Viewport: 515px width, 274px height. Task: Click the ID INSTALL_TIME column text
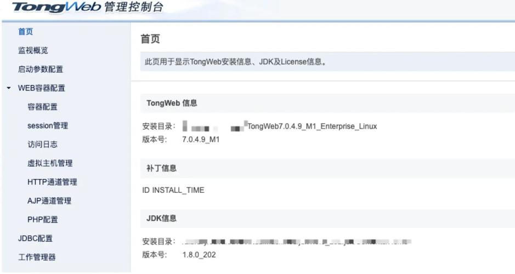173,190
